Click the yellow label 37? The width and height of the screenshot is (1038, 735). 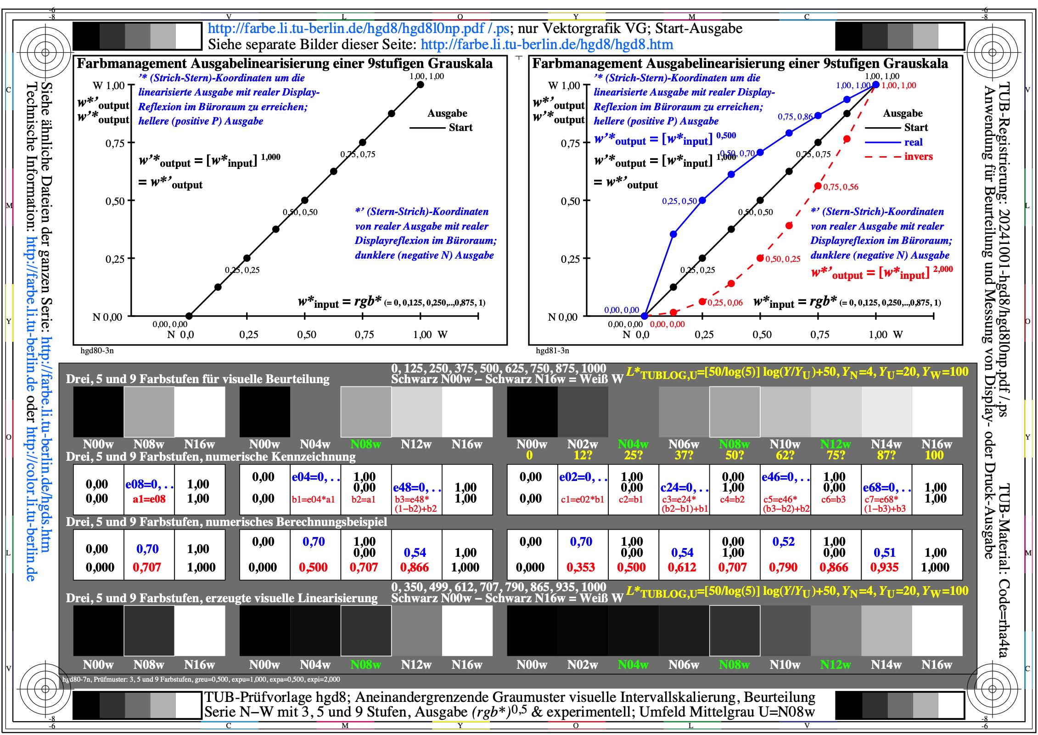[x=684, y=455]
